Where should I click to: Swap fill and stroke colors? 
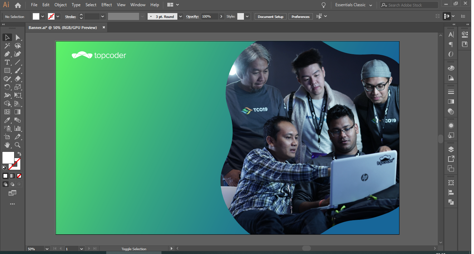tap(19, 154)
